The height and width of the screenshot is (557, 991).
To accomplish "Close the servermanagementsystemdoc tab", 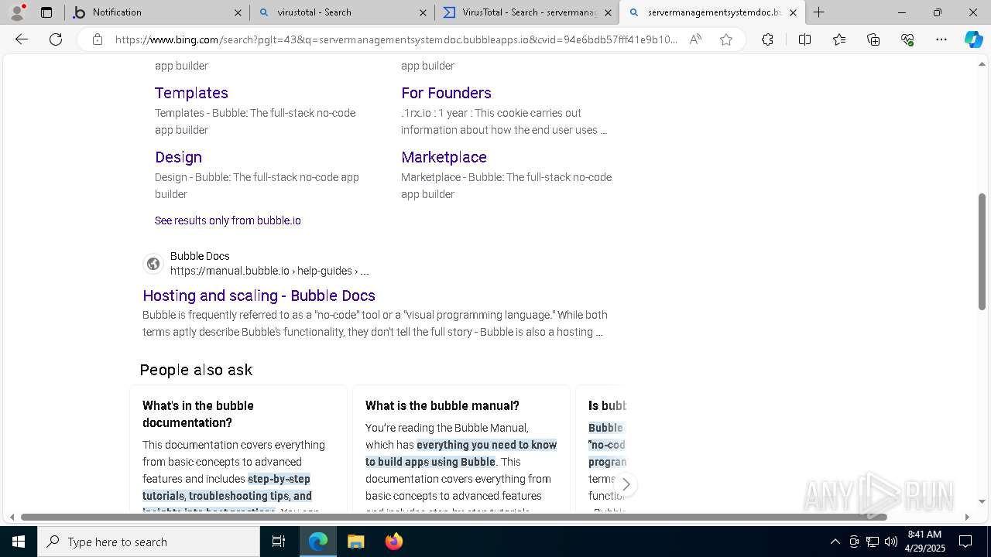I will 793,12.
